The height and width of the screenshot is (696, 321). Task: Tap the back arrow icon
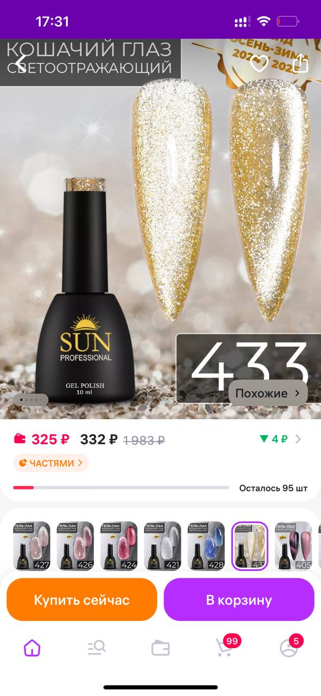pos(21,63)
